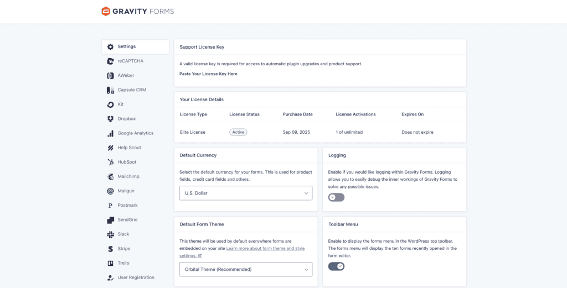
Task: Click the Your License Details heading
Action: tap(202, 100)
